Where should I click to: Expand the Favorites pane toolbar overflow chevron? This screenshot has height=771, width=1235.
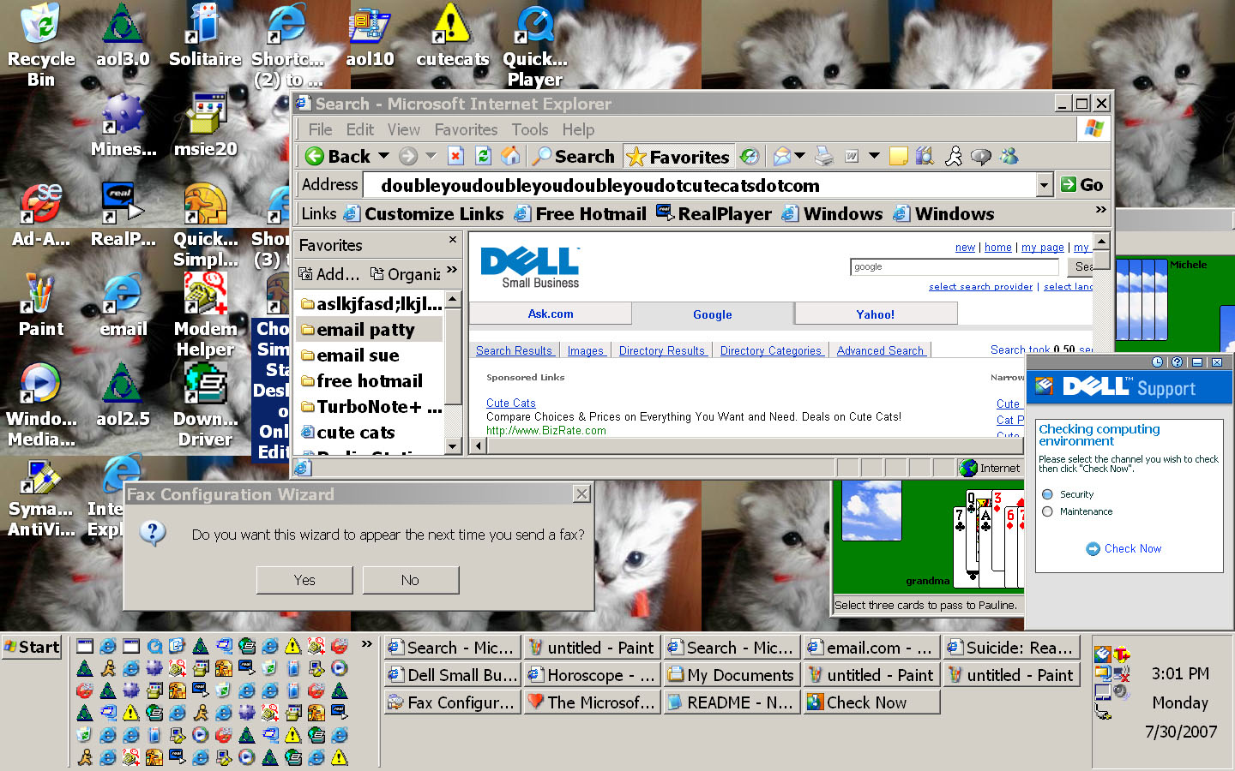pyautogui.click(x=452, y=271)
